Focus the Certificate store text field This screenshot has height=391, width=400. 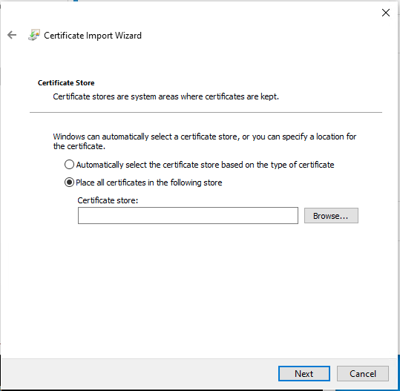[188, 215]
